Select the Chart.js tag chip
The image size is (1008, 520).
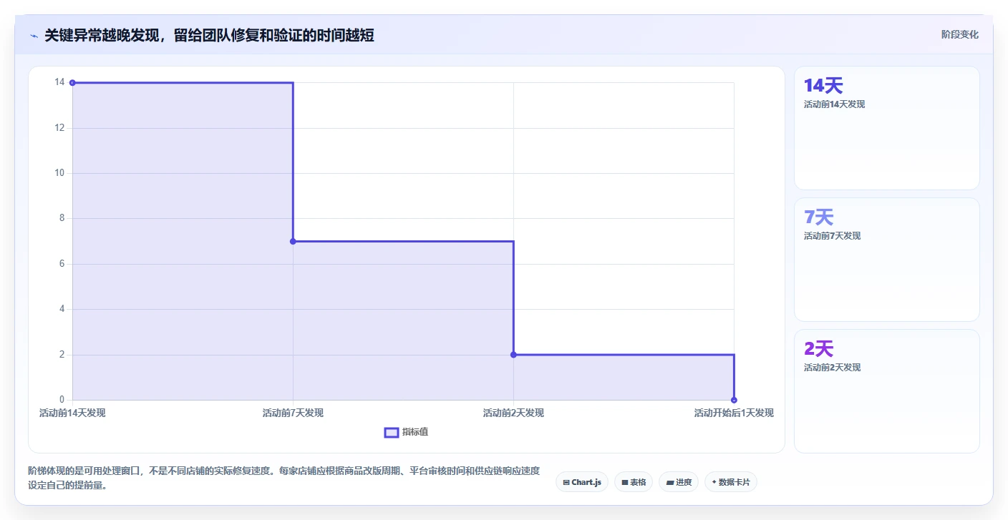click(581, 482)
